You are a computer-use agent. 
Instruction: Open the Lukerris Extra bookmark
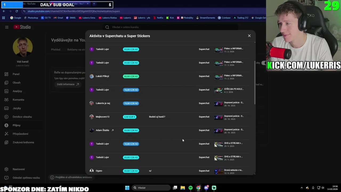coord(87,18)
